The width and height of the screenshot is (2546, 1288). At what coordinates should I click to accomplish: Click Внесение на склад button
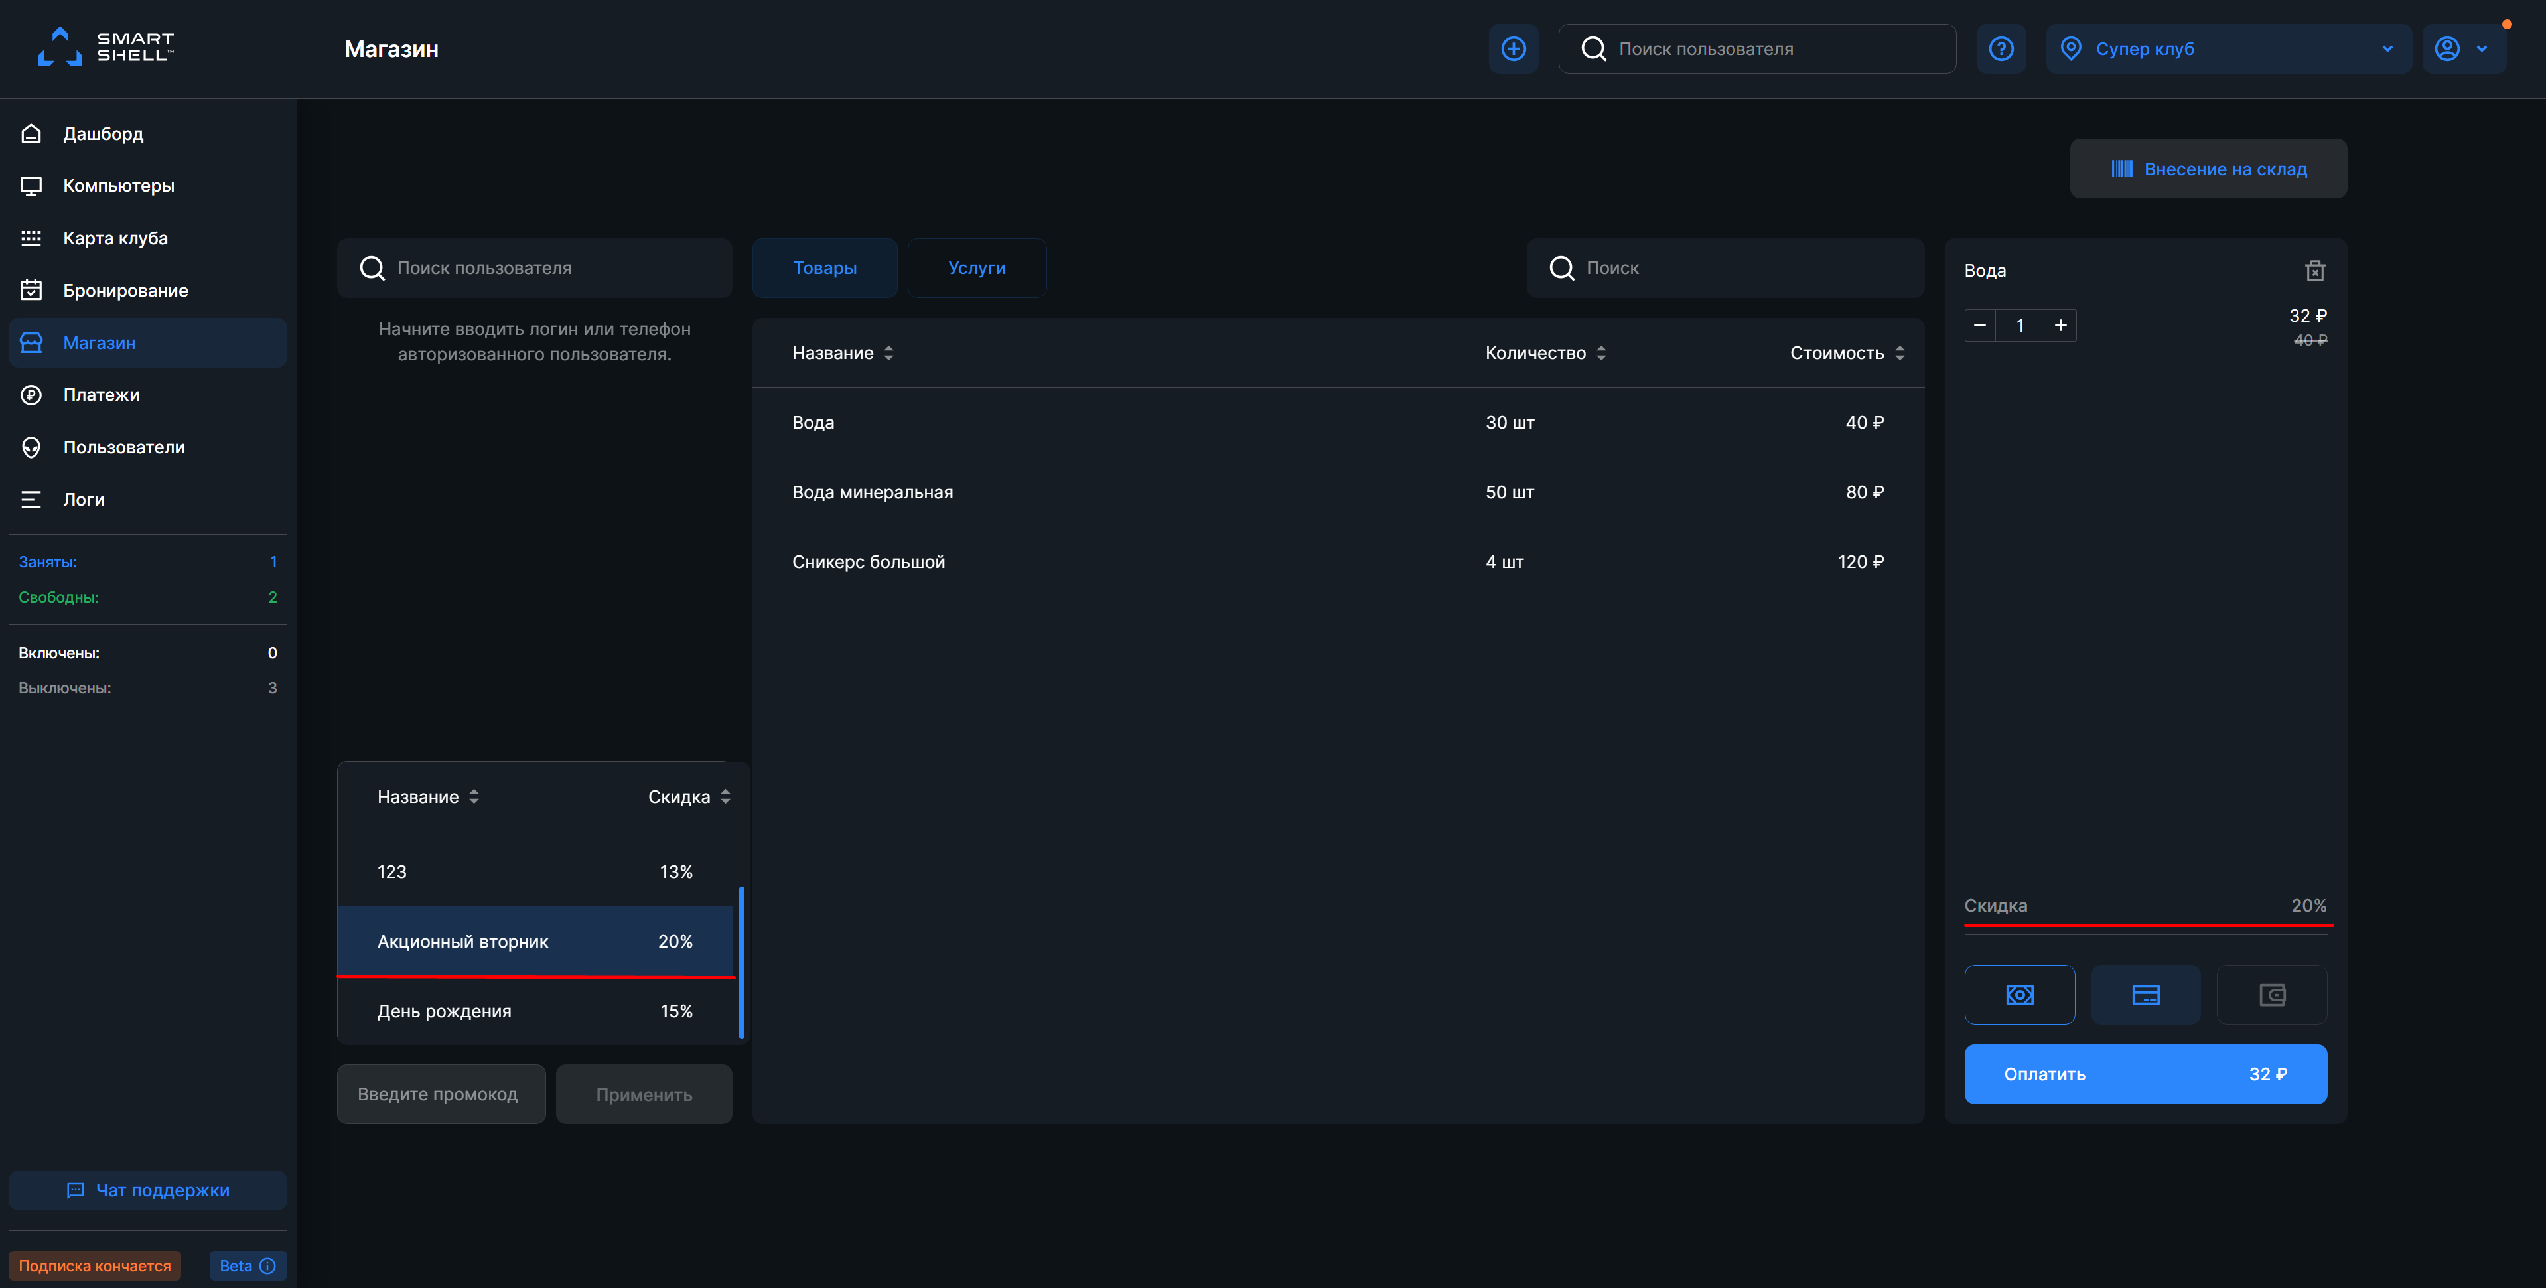point(2208,169)
